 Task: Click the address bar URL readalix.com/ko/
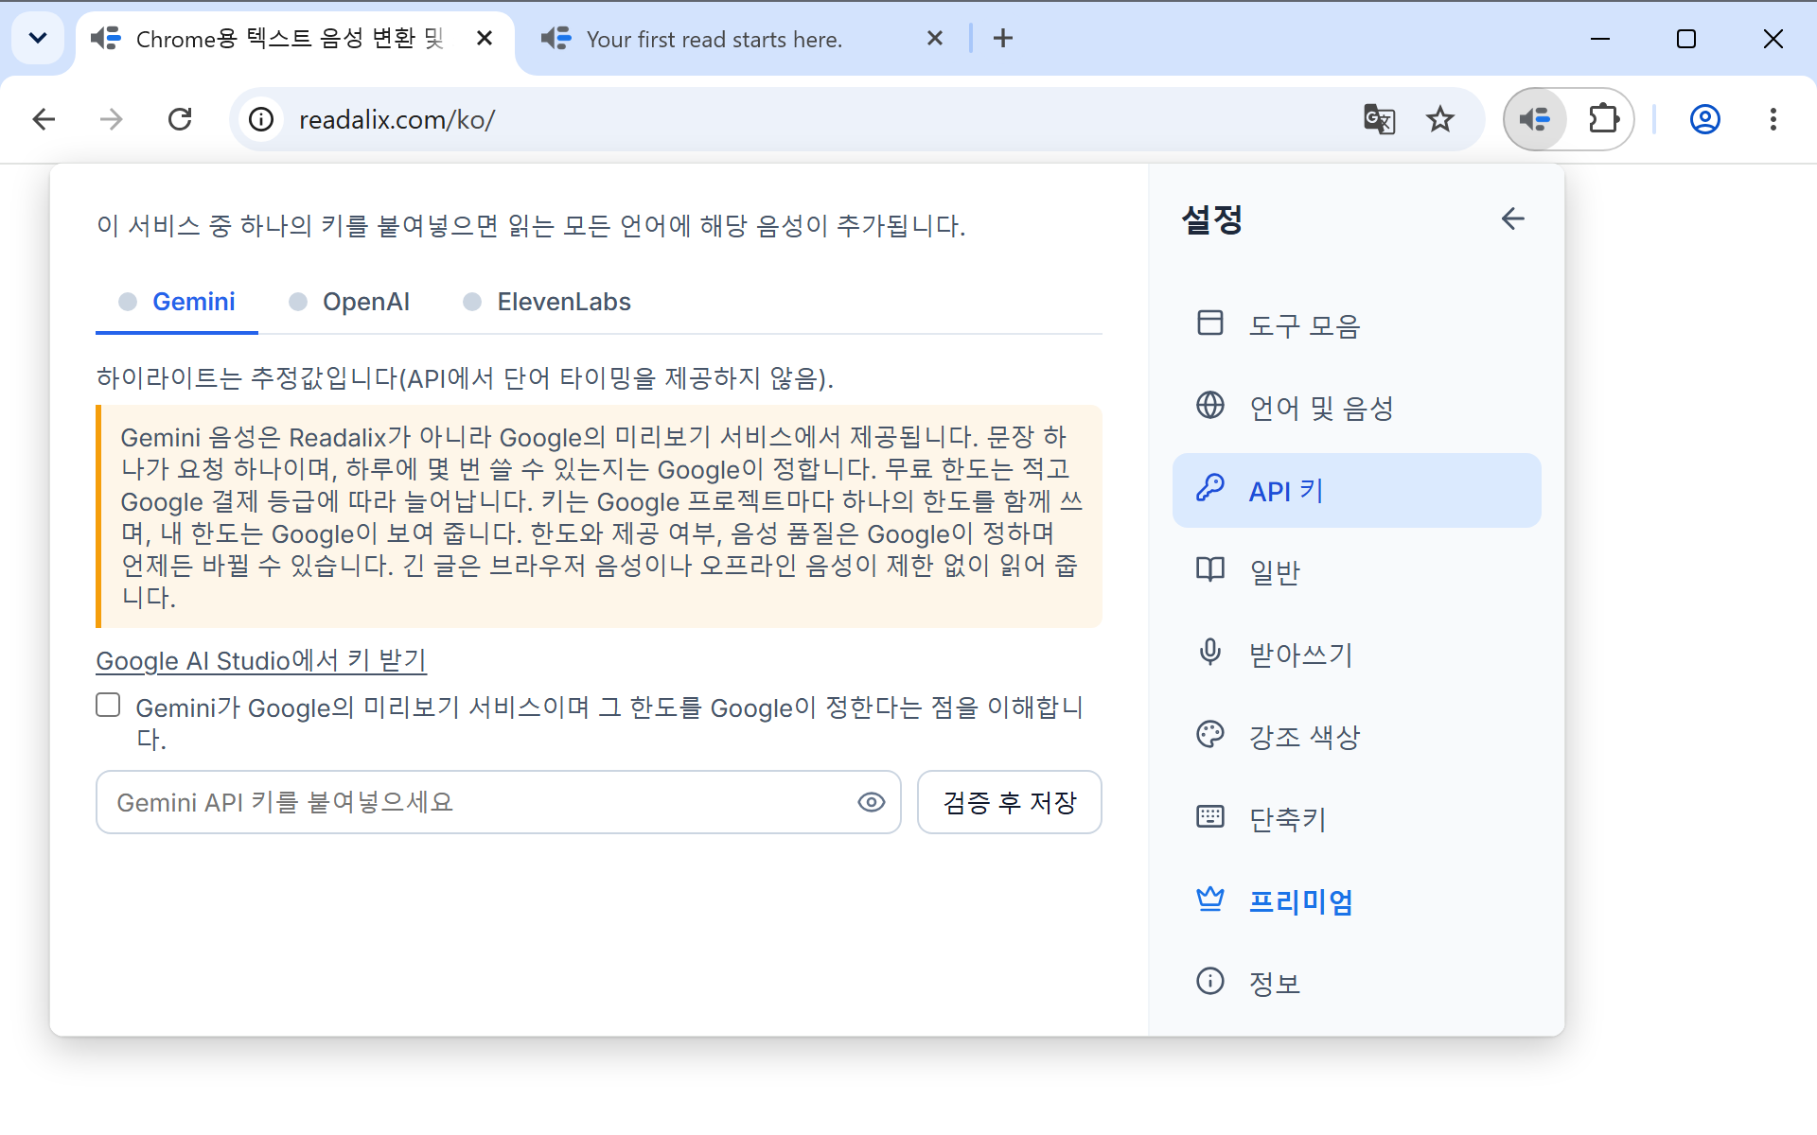pyautogui.click(x=397, y=120)
